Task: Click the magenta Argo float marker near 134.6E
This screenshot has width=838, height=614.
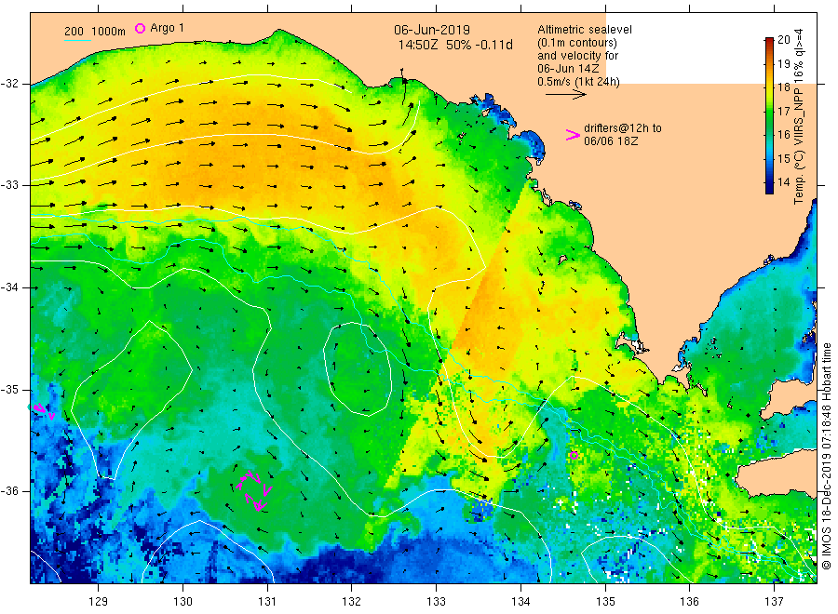Action: (x=574, y=456)
